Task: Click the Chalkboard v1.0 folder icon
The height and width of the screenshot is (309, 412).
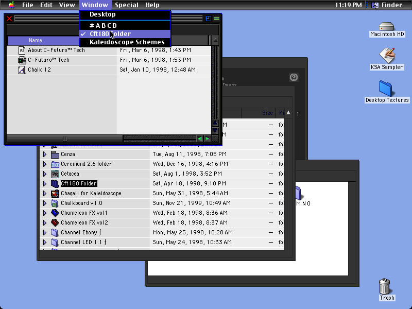Action: click(55, 203)
